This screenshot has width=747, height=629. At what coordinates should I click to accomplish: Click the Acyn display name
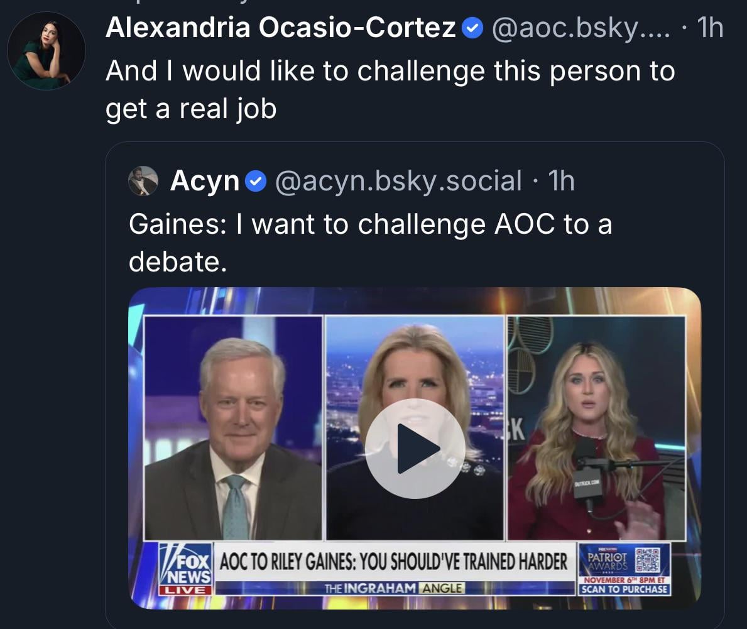[205, 181]
